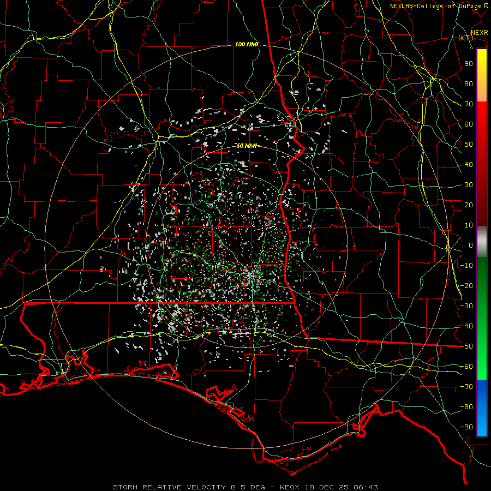Click the NEXLAB-College of DuPage header text
Screen dimensions: 491x491
[435, 6]
